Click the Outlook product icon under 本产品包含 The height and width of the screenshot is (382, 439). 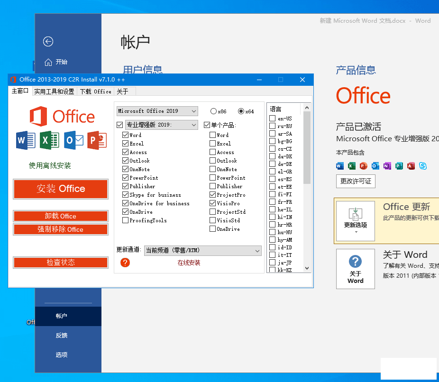point(375,166)
